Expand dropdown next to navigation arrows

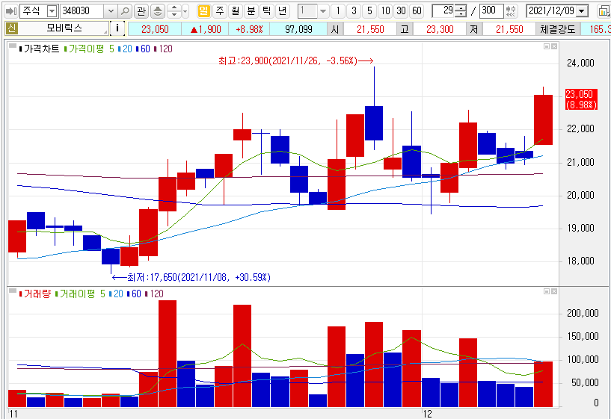185,11
